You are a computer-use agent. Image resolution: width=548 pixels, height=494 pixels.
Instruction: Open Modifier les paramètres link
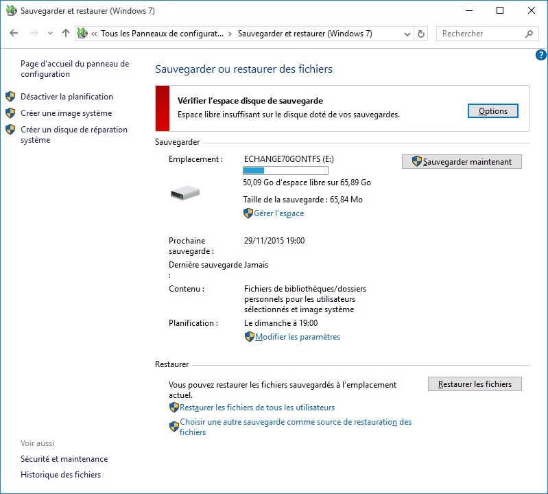coord(298,337)
